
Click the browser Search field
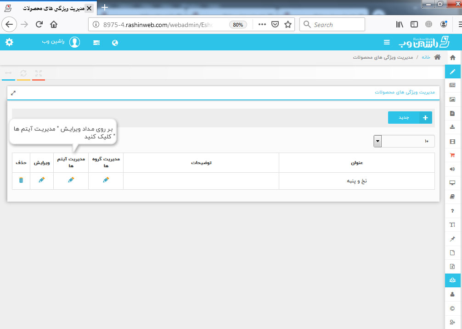pyautogui.click(x=332, y=24)
